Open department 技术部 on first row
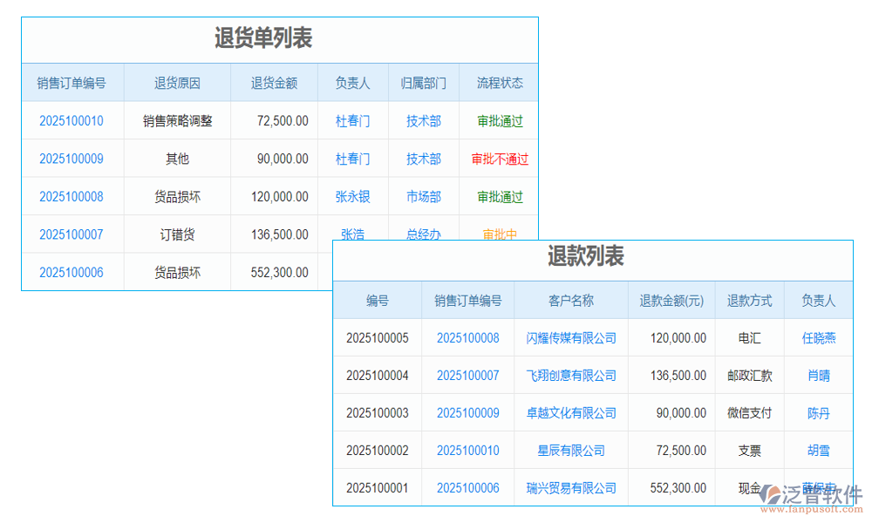 point(423,121)
